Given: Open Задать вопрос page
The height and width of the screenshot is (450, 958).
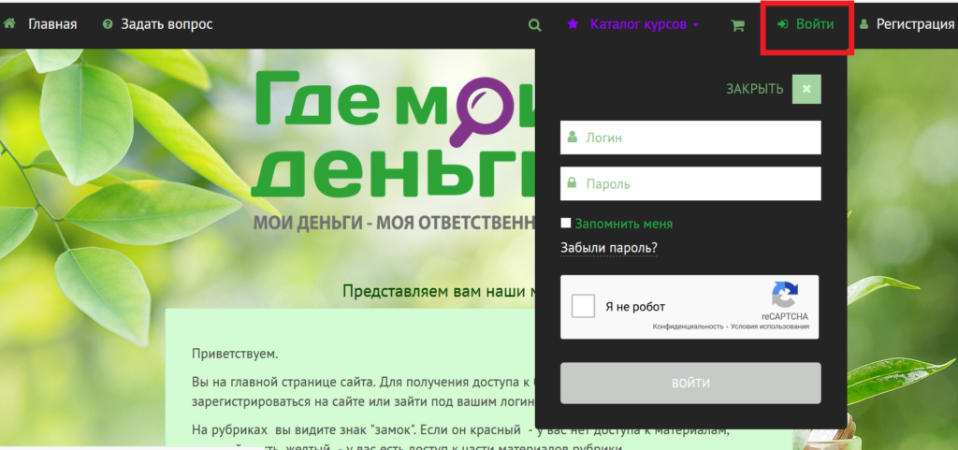Looking at the screenshot, I should [167, 24].
